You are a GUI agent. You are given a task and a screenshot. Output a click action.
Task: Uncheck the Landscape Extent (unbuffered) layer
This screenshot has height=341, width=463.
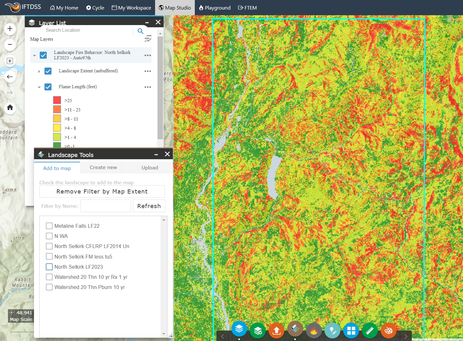tap(48, 71)
